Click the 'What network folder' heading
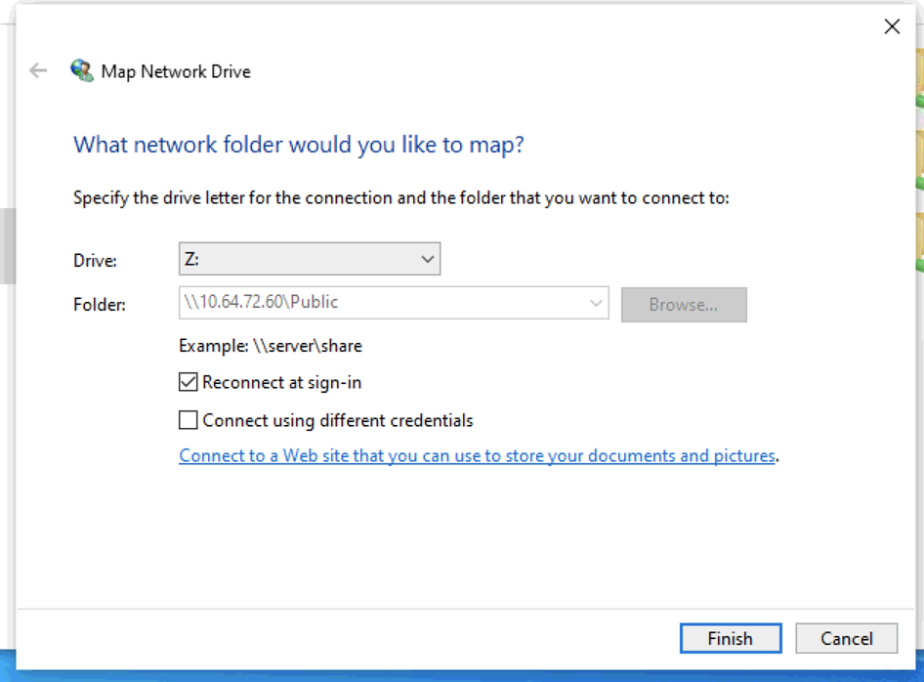Image resolution: width=924 pixels, height=682 pixels. coord(299,146)
